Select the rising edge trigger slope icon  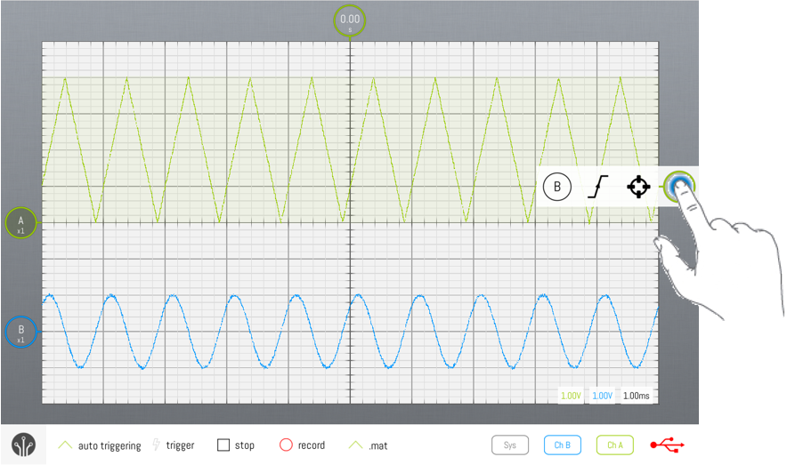tap(597, 187)
